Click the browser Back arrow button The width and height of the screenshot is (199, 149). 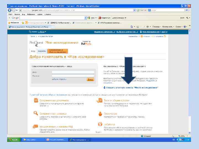(10, 10)
